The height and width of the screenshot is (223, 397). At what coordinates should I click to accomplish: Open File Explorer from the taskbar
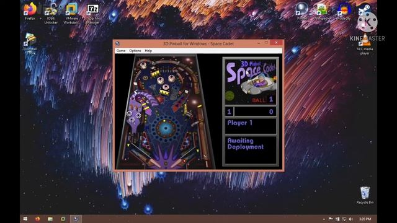pyautogui.click(x=50, y=219)
